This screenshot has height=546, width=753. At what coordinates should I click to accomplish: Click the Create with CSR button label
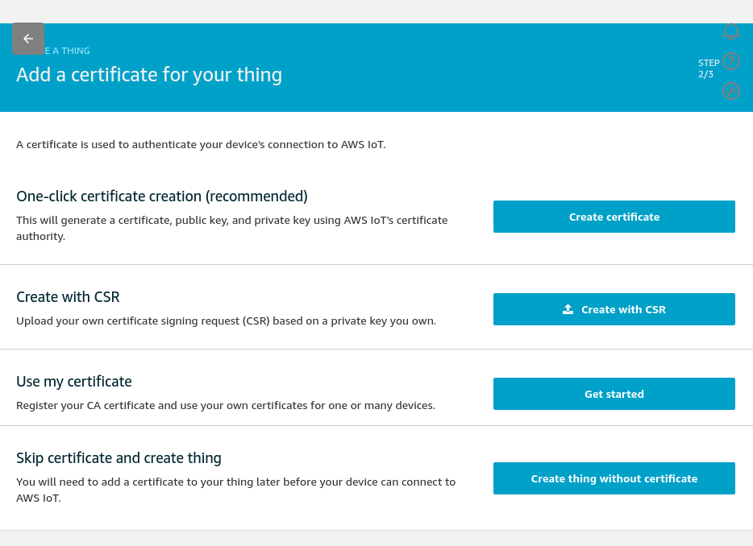point(623,309)
